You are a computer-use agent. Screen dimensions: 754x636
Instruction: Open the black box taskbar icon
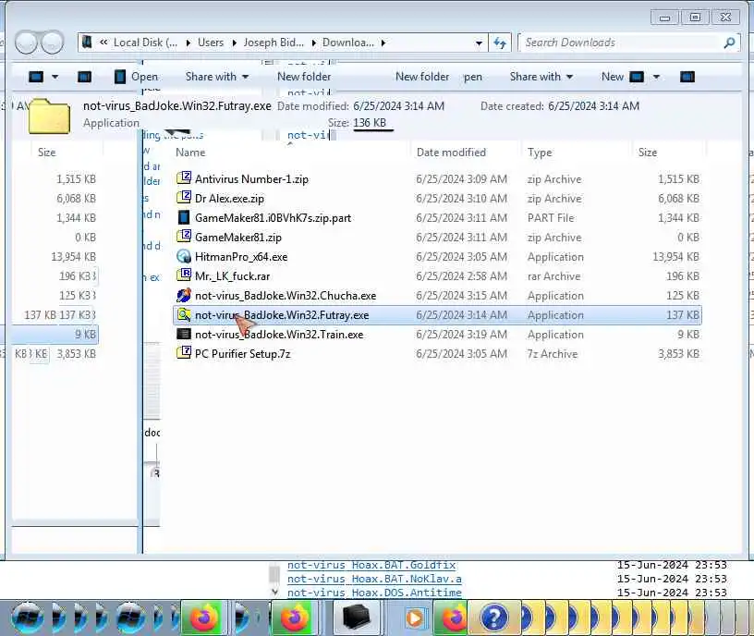357,618
